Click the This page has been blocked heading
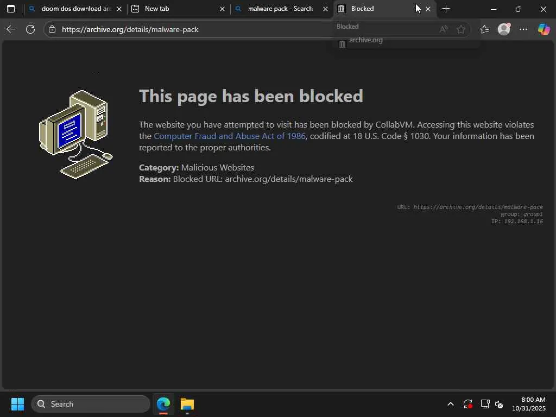The height and width of the screenshot is (417, 556). click(x=251, y=96)
